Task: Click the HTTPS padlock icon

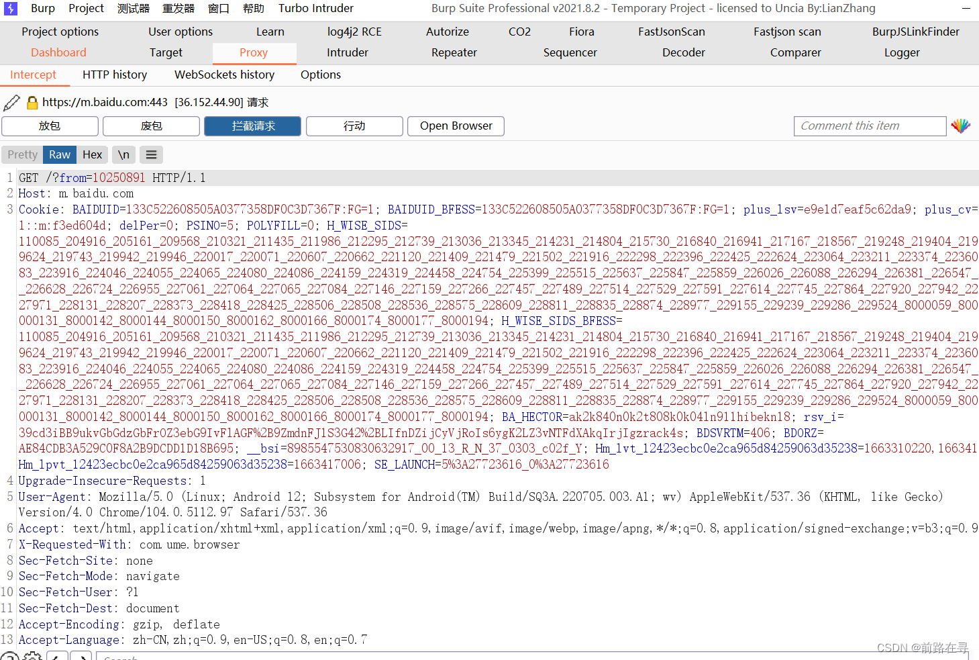Action: tap(32, 103)
